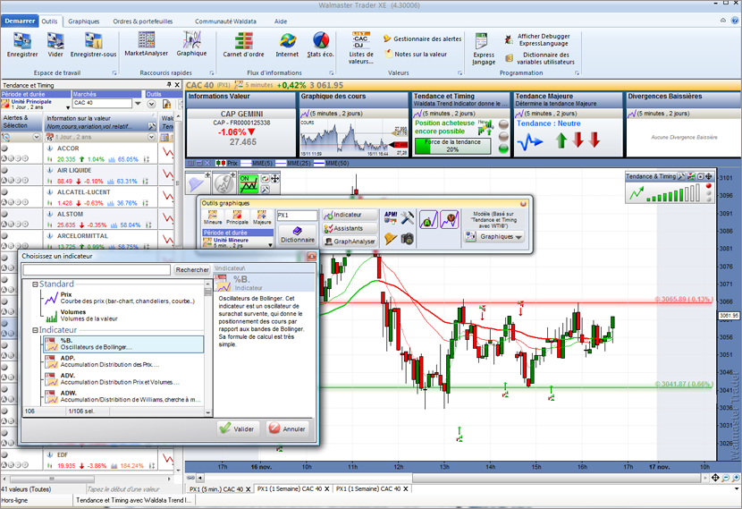
Task: Launch the Internet flux icon
Action: [287, 45]
